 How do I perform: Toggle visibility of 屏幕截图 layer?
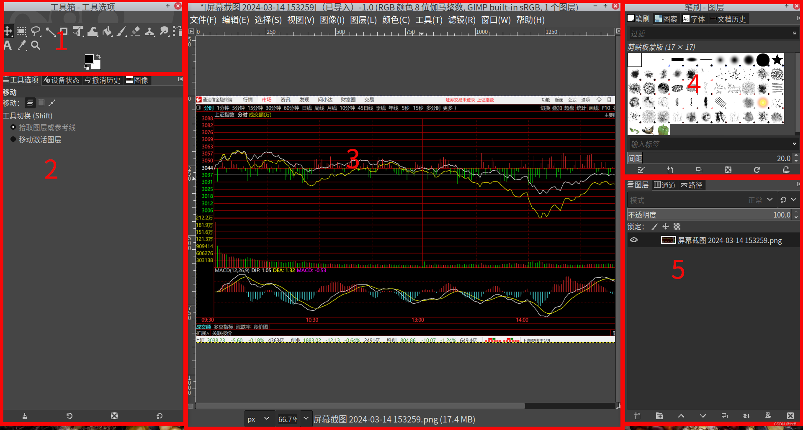tap(634, 240)
